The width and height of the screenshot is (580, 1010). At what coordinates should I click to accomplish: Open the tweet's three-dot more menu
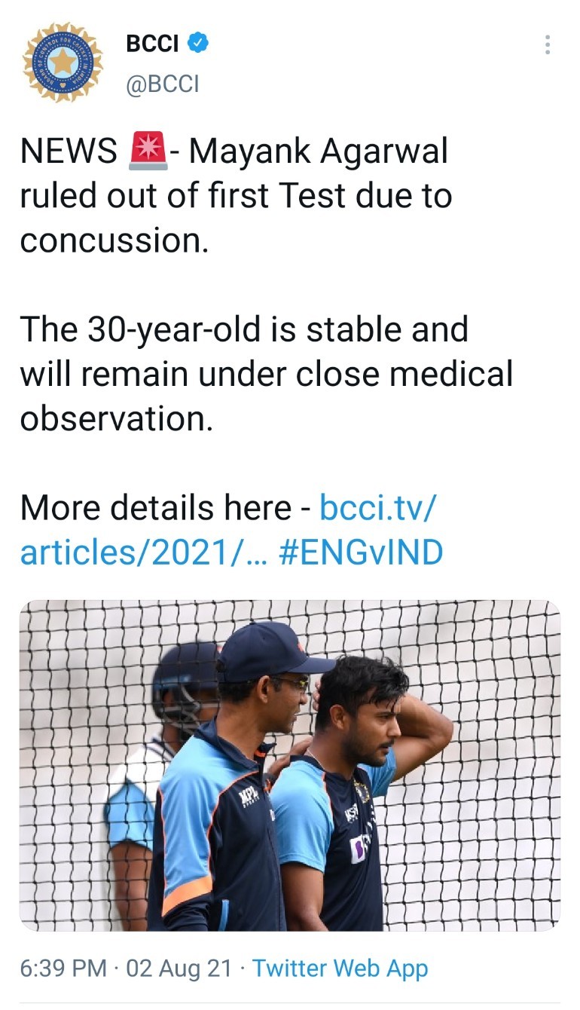[548, 45]
